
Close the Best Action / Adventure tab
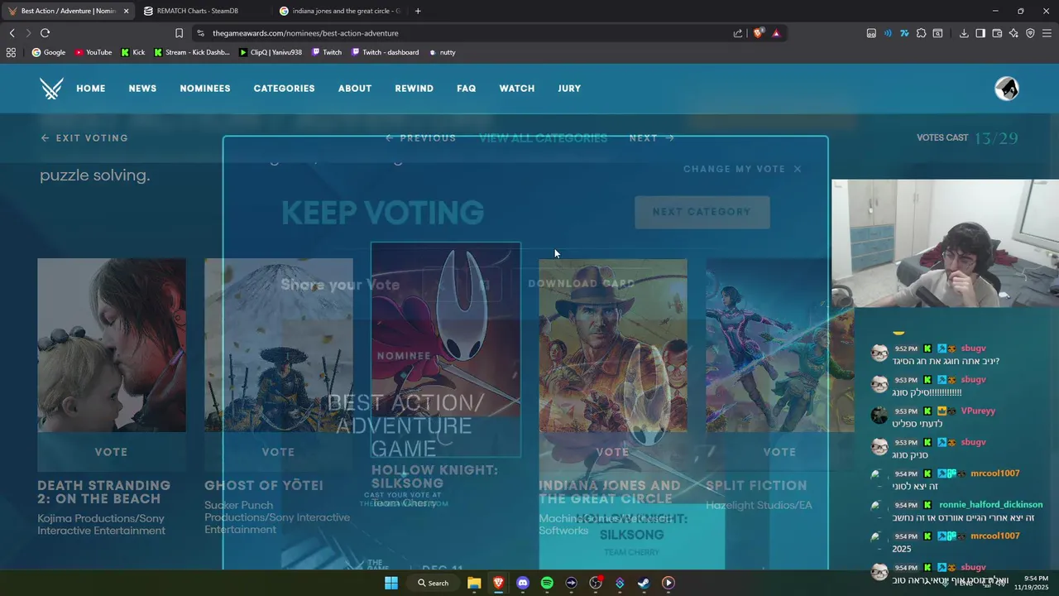(127, 11)
